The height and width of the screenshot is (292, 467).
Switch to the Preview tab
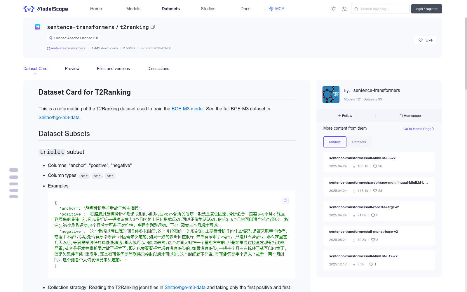pyautogui.click(x=72, y=69)
